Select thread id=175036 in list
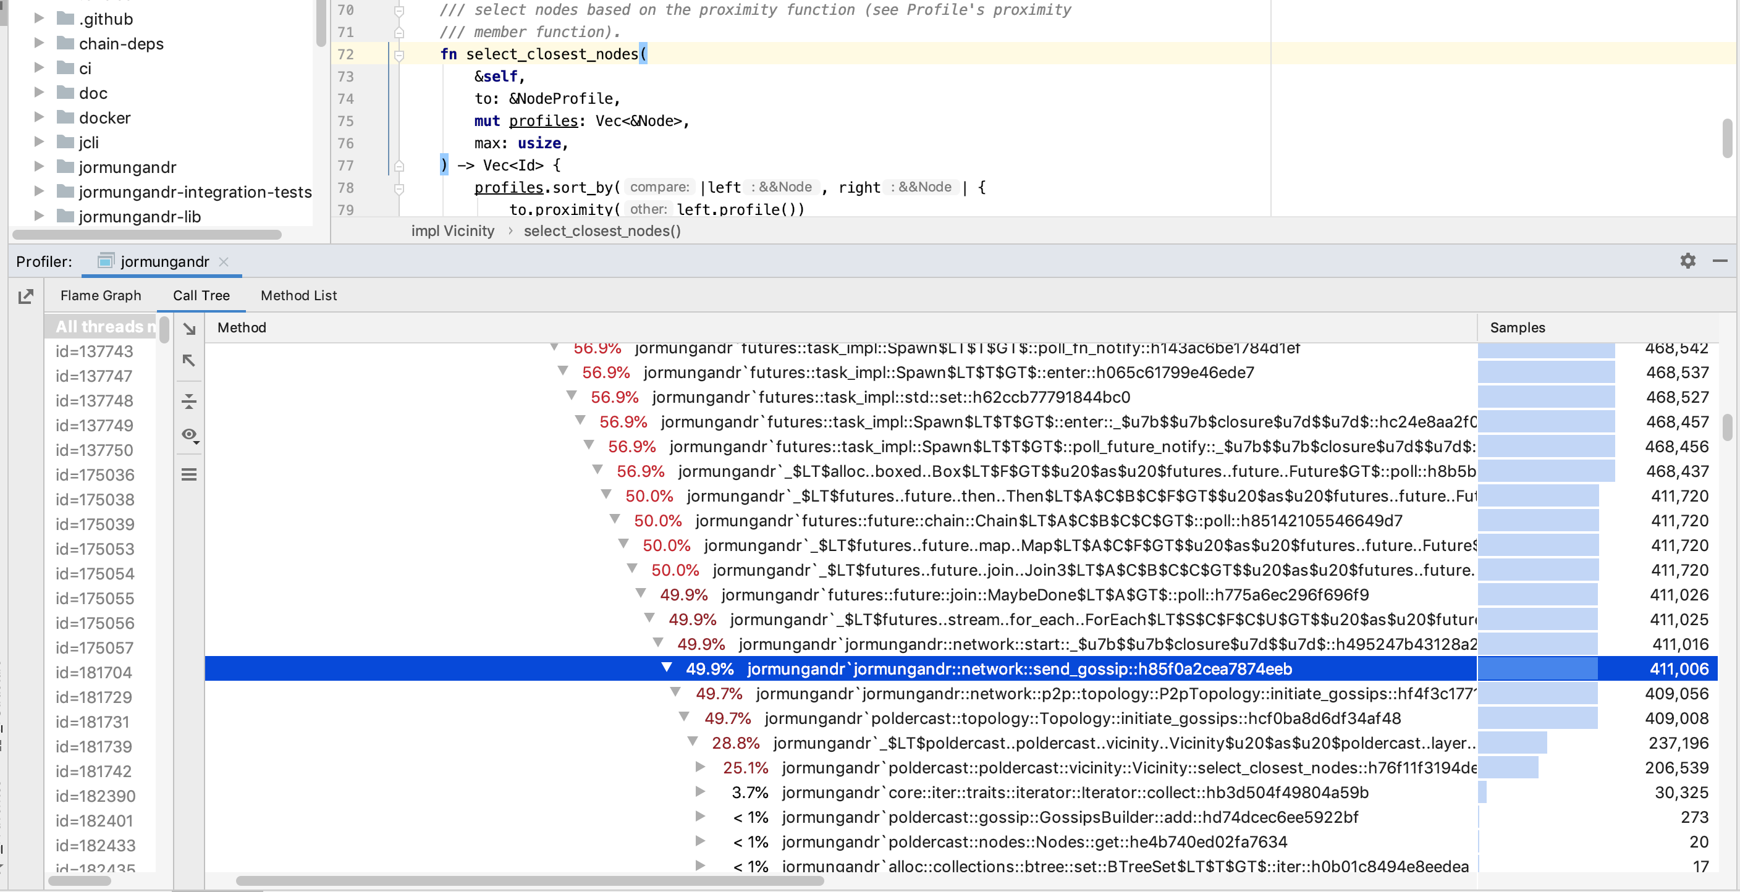Image resolution: width=1740 pixels, height=892 pixels. (95, 474)
